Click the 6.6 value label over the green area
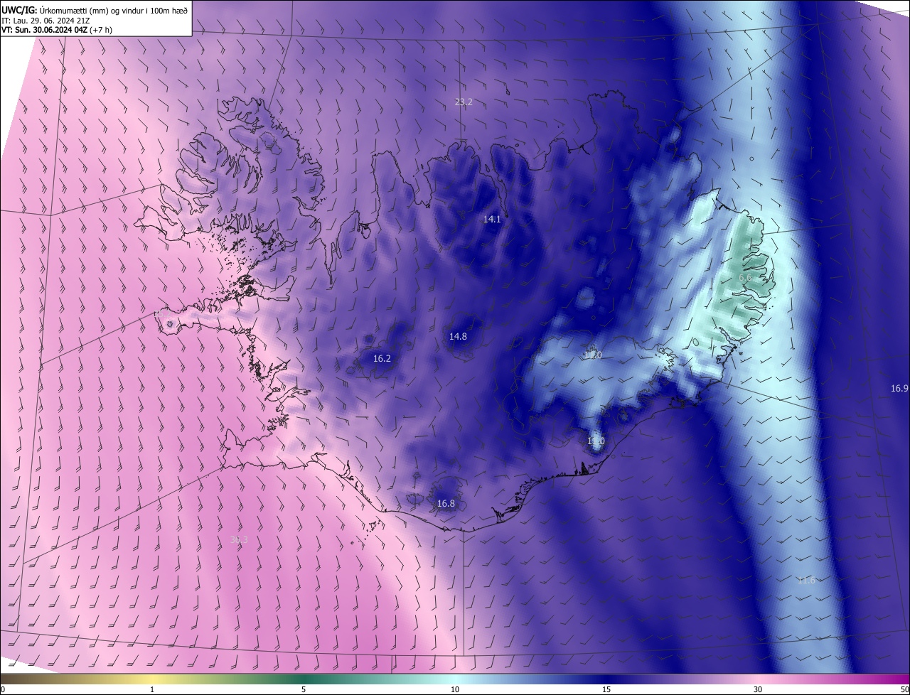 point(745,277)
